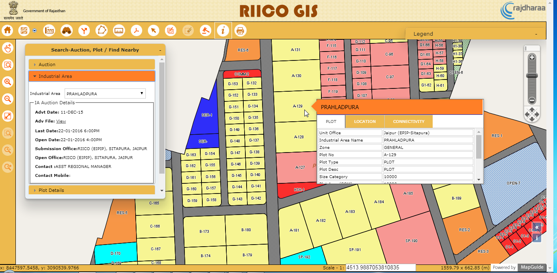Select plot A-130 on map
This screenshot has width=557, height=273.
click(296, 76)
